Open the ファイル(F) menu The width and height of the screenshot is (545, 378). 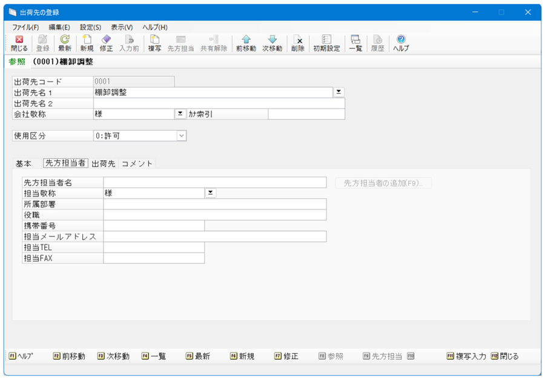click(x=25, y=27)
